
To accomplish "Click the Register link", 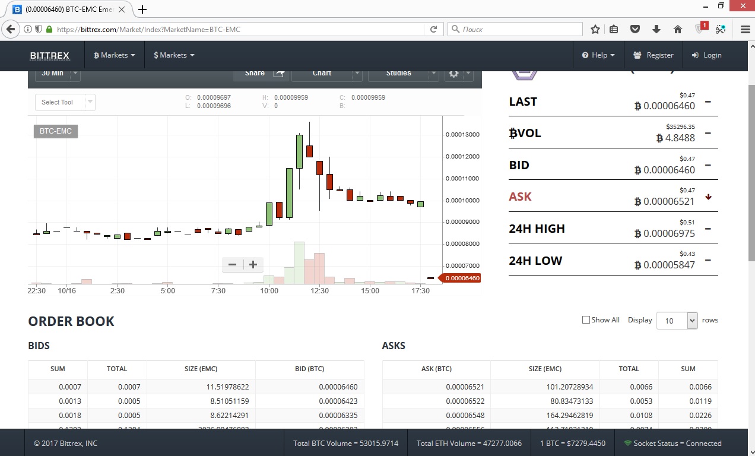I will (x=654, y=55).
